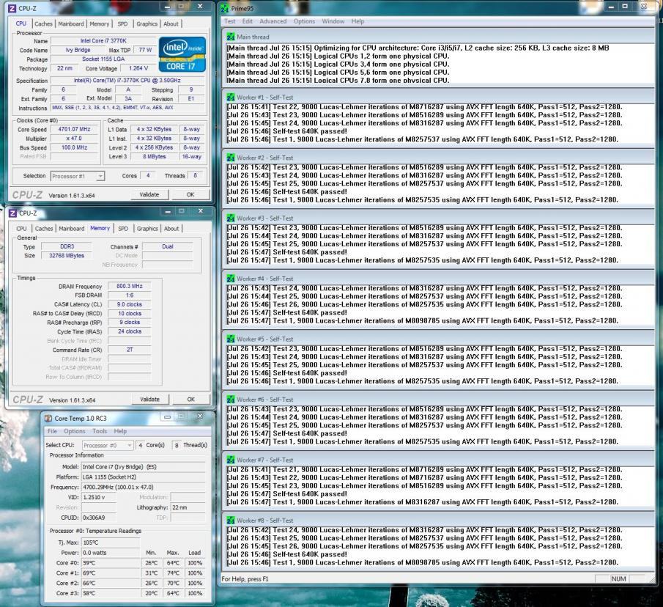Switch to Memory tab in top CPU-Z window
The height and width of the screenshot is (607, 663).
(x=100, y=23)
